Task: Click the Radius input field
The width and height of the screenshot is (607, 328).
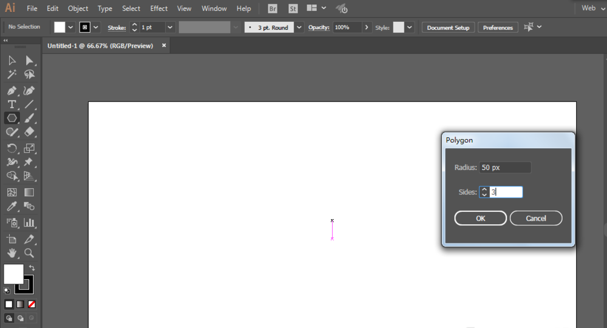Action: coord(504,167)
